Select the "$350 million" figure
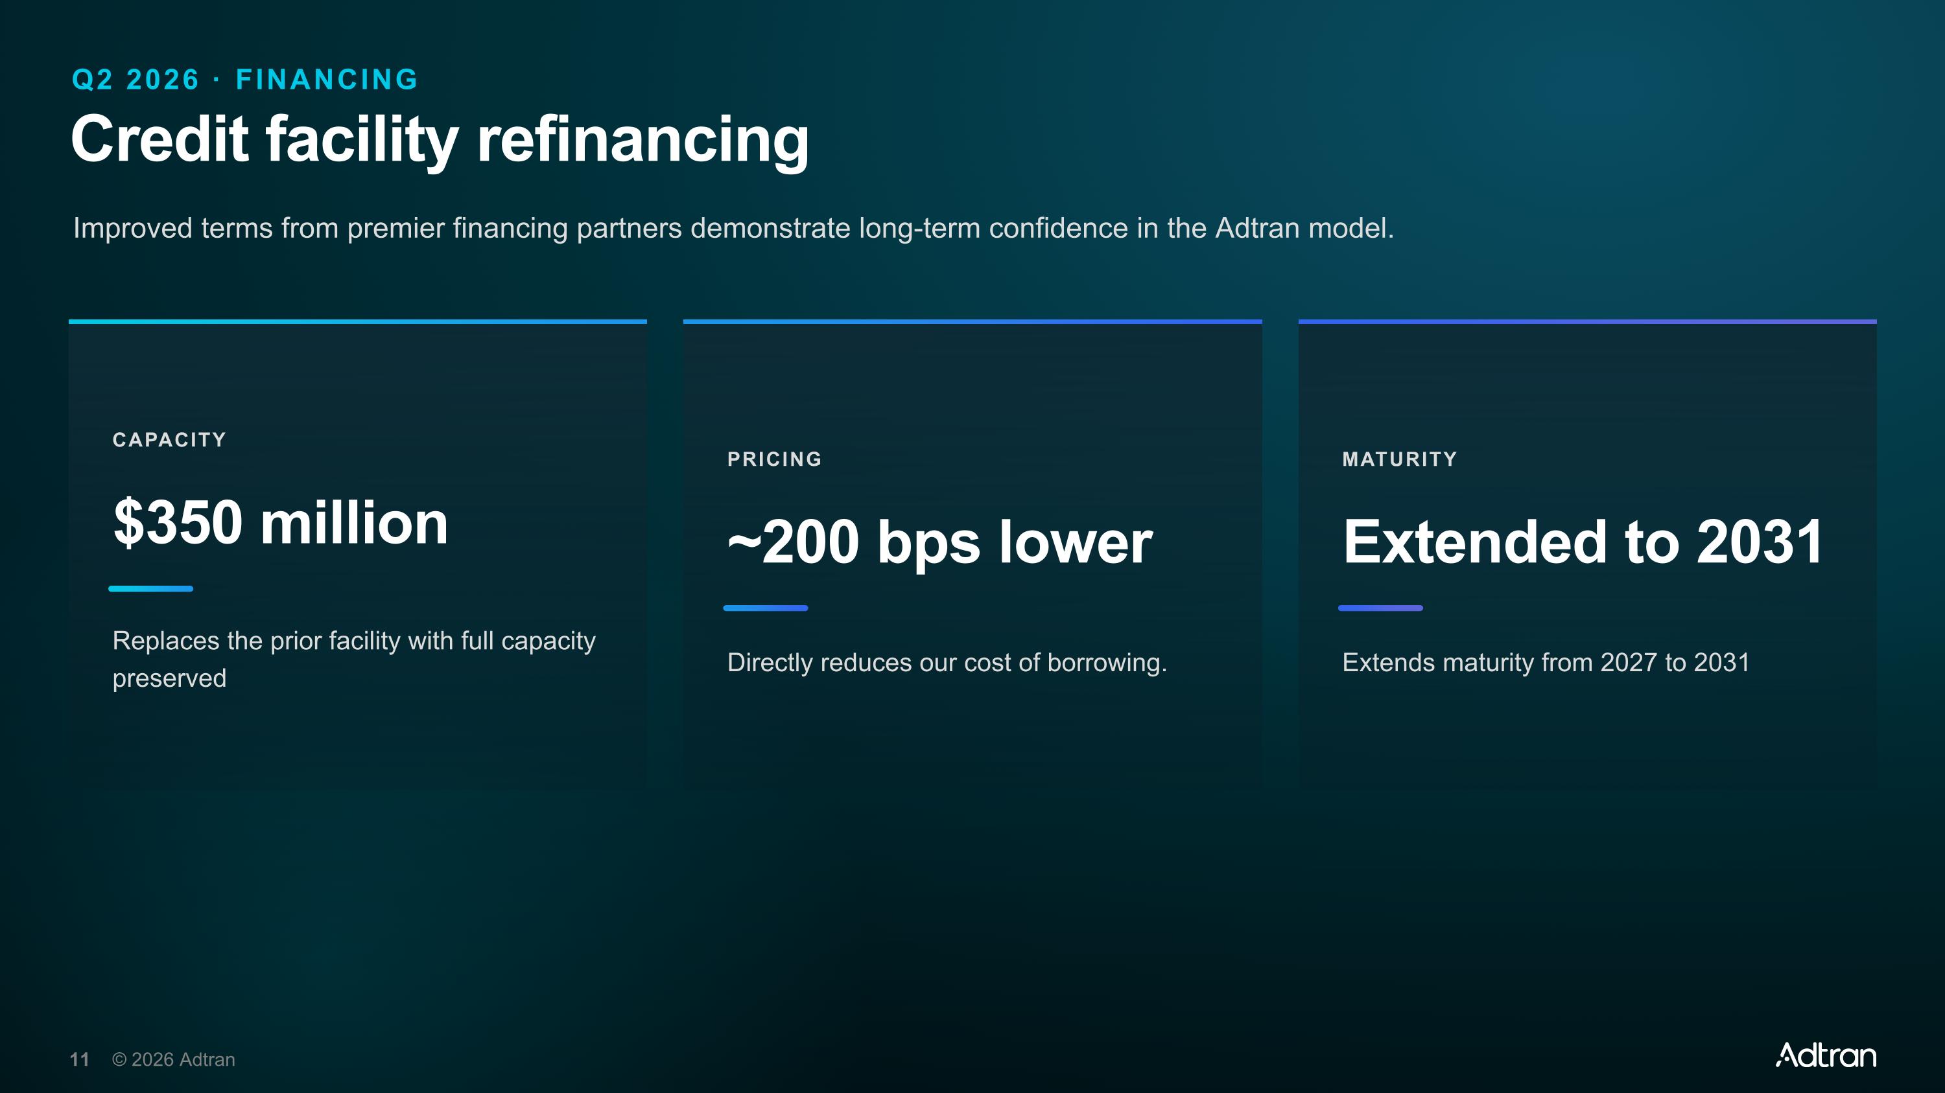The width and height of the screenshot is (1945, 1093). point(281,522)
